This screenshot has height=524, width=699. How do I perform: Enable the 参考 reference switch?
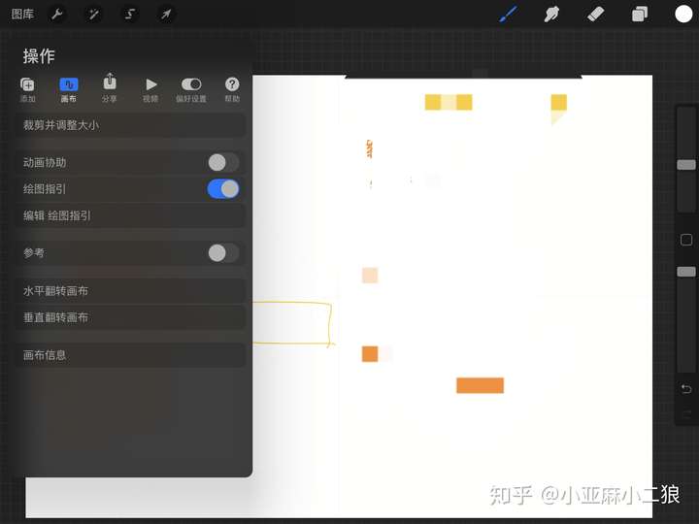tap(223, 253)
